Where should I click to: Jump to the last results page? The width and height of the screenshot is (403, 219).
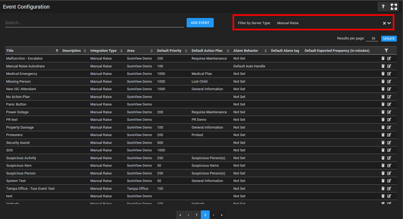(222, 215)
